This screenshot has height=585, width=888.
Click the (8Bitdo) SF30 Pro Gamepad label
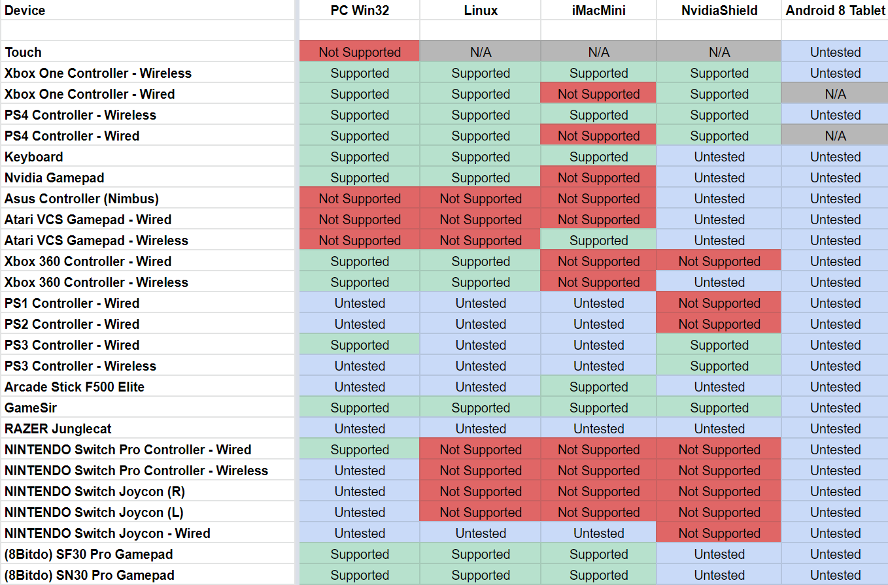pyautogui.click(x=89, y=554)
